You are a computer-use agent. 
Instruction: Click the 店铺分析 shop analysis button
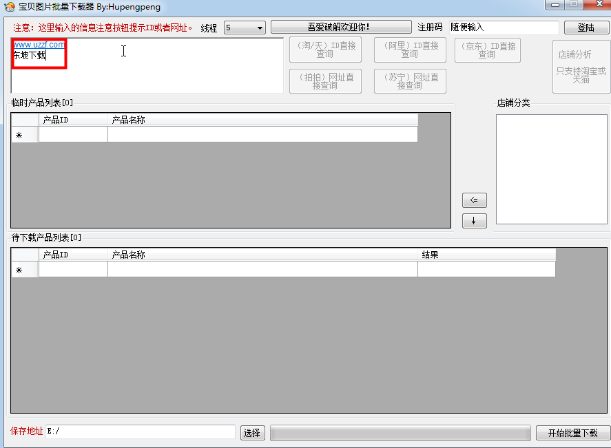581,67
